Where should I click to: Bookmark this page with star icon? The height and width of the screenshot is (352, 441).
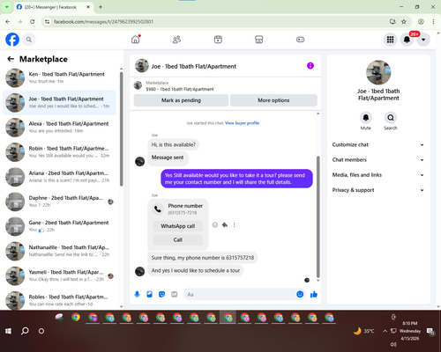click(x=404, y=21)
